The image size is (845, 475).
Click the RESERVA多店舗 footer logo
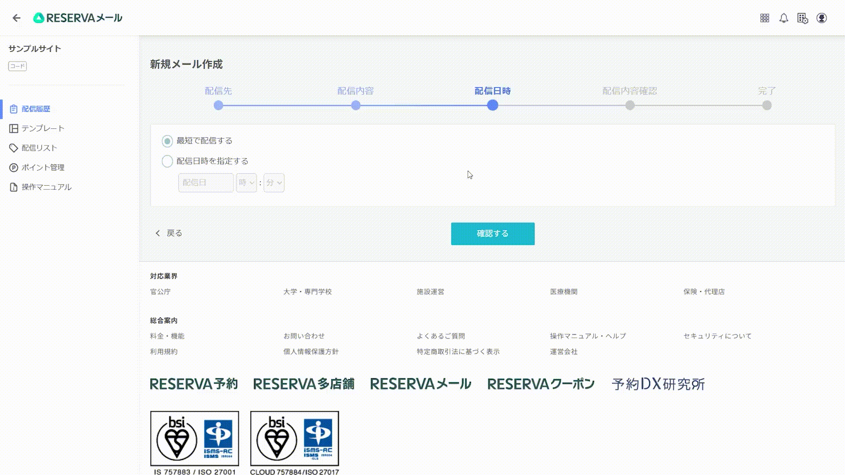[304, 384]
